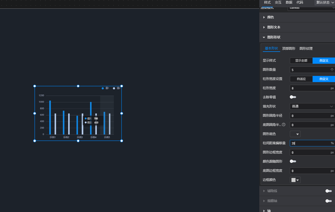
Task: Open the 填充形状 dropdown
Action: click(313, 106)
